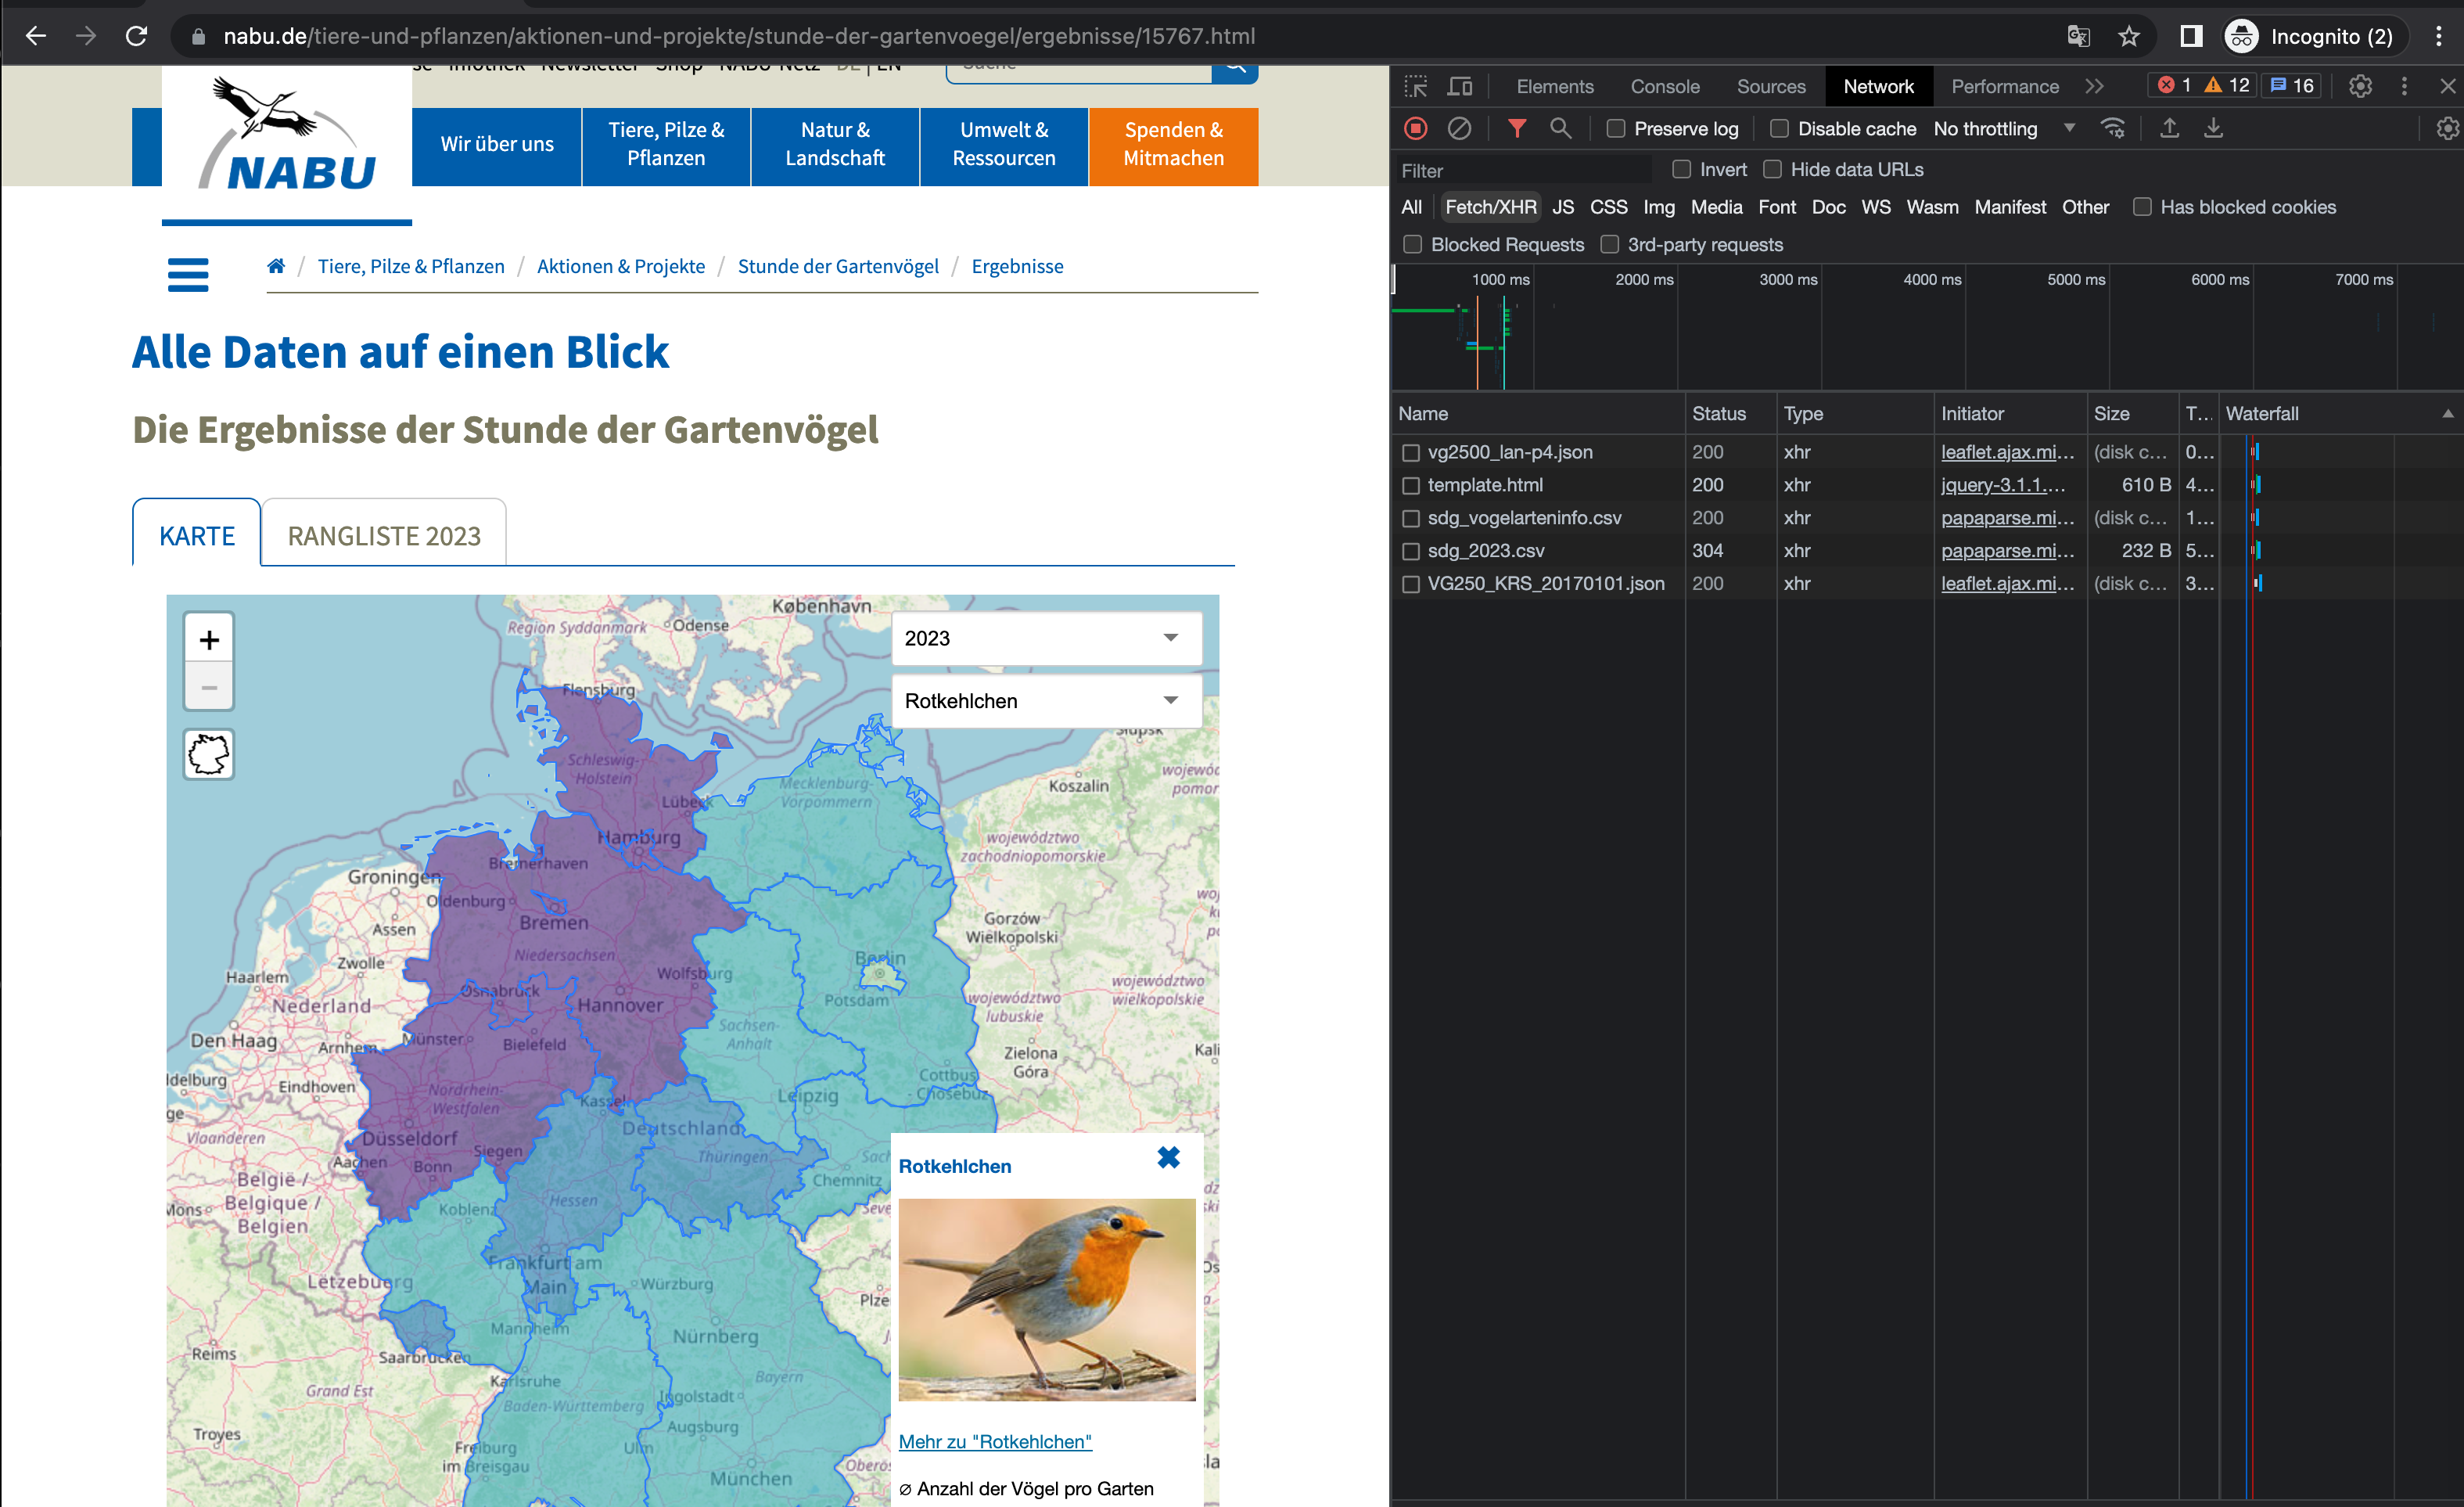Image resolution: width=2464 pixels, height=1507 pixels.
Task: Open the Rotkehlchen species dropdown
Action: (x=1046, y=701)
